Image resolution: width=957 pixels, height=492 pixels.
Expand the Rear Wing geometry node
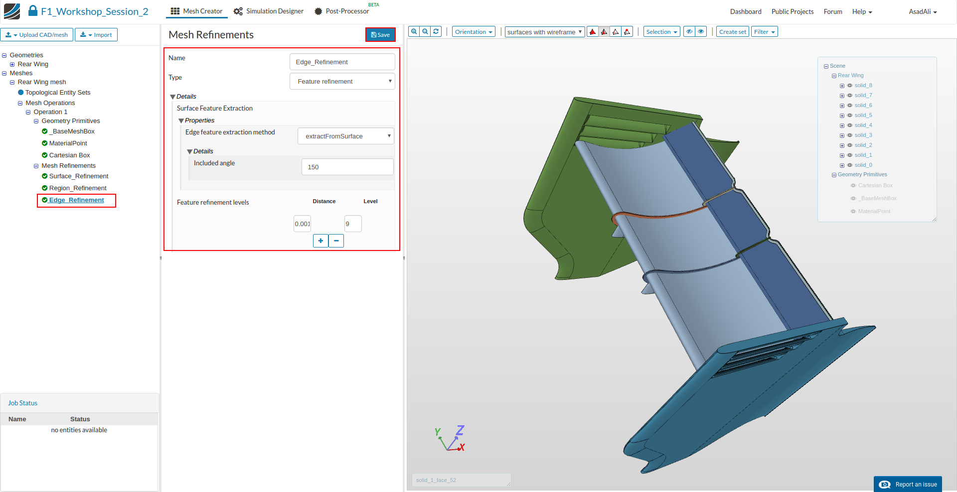point(12,64)
